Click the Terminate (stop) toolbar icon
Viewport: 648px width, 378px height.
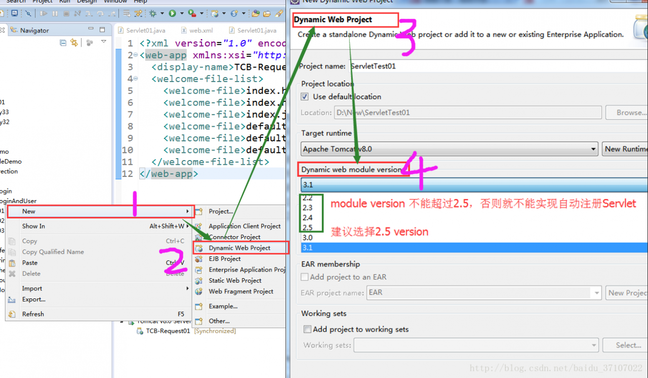point(66,14)
